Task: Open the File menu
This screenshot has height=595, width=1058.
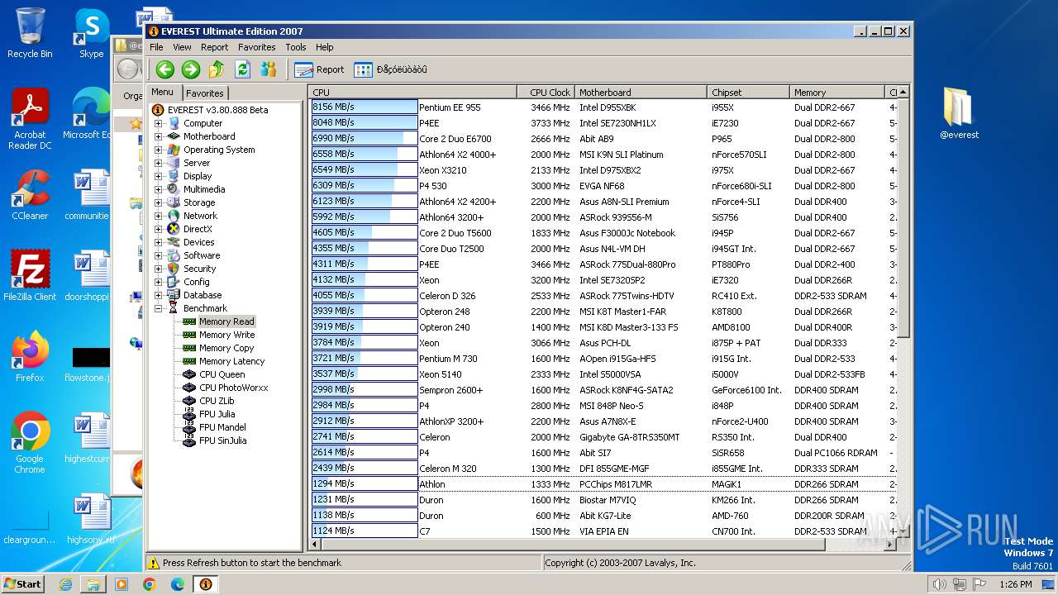Action: pos(156,47)
